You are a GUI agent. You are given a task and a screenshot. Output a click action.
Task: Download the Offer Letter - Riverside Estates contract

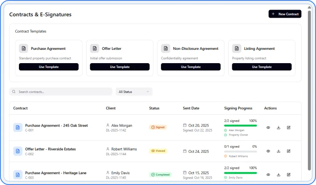click(279, 151)
